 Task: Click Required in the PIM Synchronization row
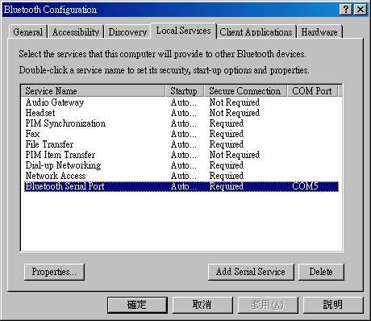click(x=227, y=123)
